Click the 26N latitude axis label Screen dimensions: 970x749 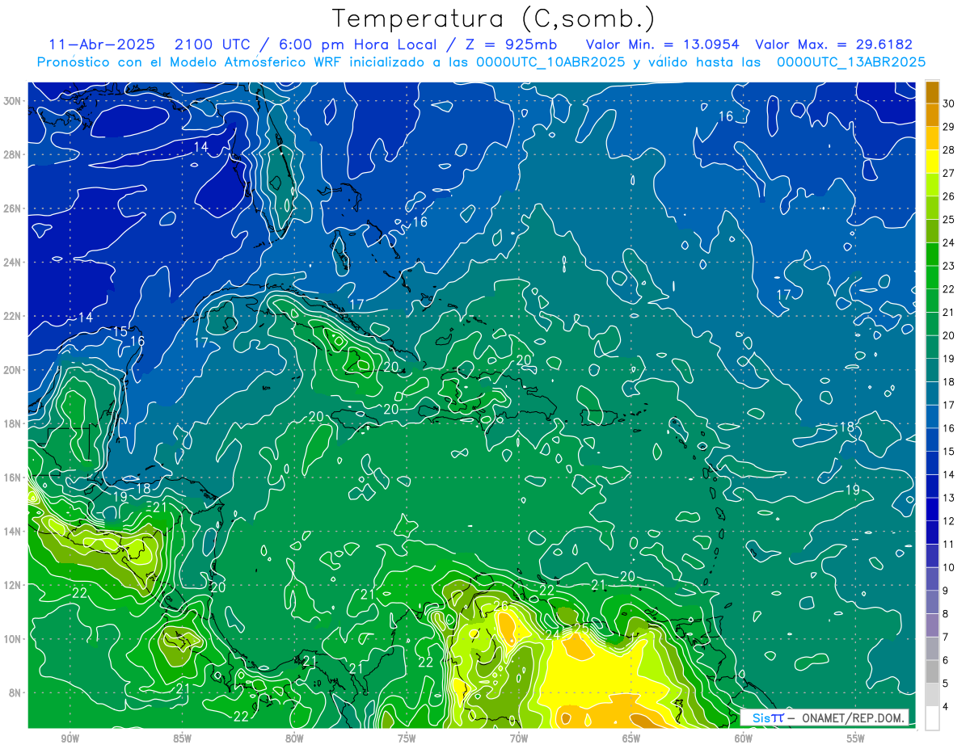(13, 208)
